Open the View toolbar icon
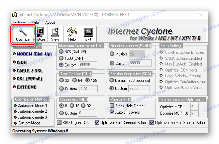The width and height of the screenshot is (219, 144). [55, 32]
